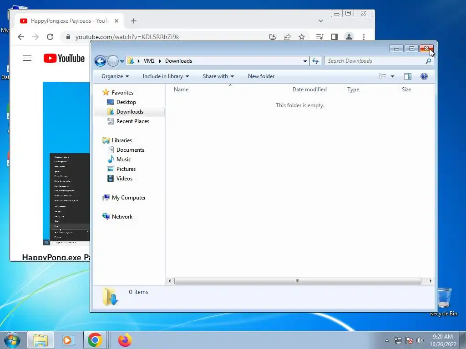Click the horizontal scrollbar thumb
The width and height of the screenshot is (466, 349).
tap(298, 281)
